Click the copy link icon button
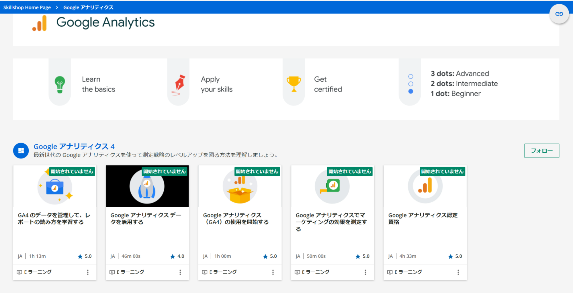This screenshot has height=293, width=573. (559, 14)
